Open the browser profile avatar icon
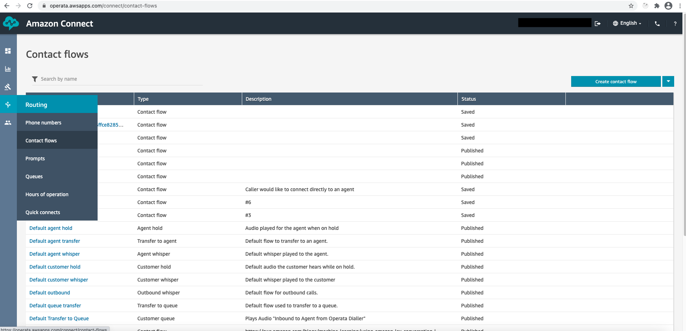Viewport: 686px width, 331px height. coord(668,6)
